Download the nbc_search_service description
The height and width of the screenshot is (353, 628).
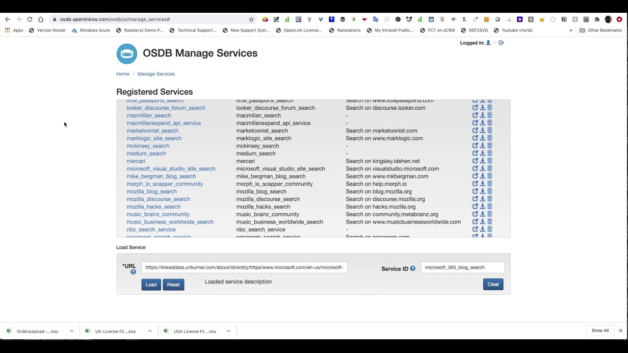pyautogui.click(x=482, y=229)
